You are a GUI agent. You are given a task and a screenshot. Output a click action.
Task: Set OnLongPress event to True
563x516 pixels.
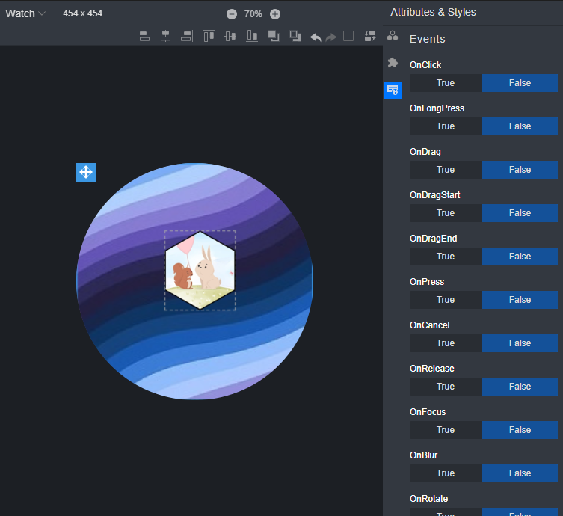pyautogui.click(x=446, y=126)
